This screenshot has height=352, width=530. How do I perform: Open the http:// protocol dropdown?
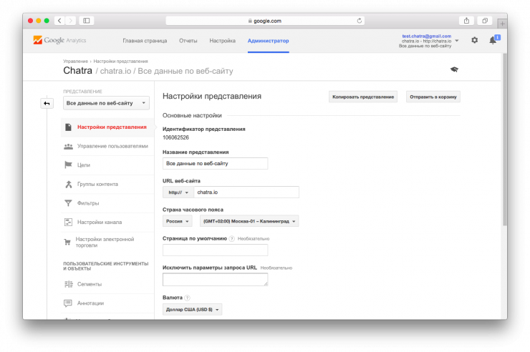pos(178,192)
